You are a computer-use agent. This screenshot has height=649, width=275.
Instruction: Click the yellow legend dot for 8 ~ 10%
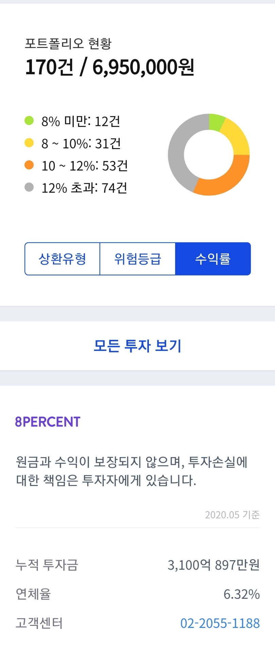tap(29, 143)
